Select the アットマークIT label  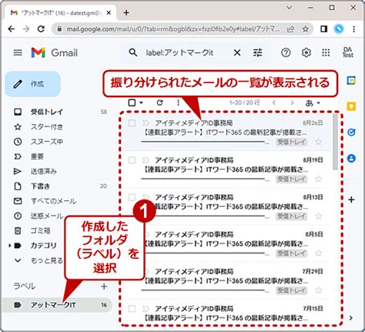[x=58, y=305]
